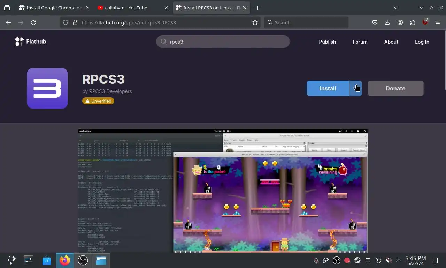Open System Settings from taskbar

(x=28, y=260)
